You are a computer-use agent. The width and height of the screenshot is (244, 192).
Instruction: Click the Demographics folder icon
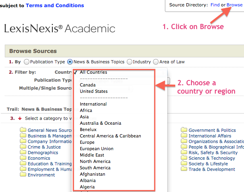(x=23, y=152)
